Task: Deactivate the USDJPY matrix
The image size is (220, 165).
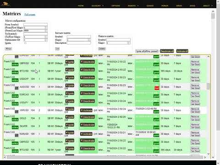Action: click(x=88, y=101)
